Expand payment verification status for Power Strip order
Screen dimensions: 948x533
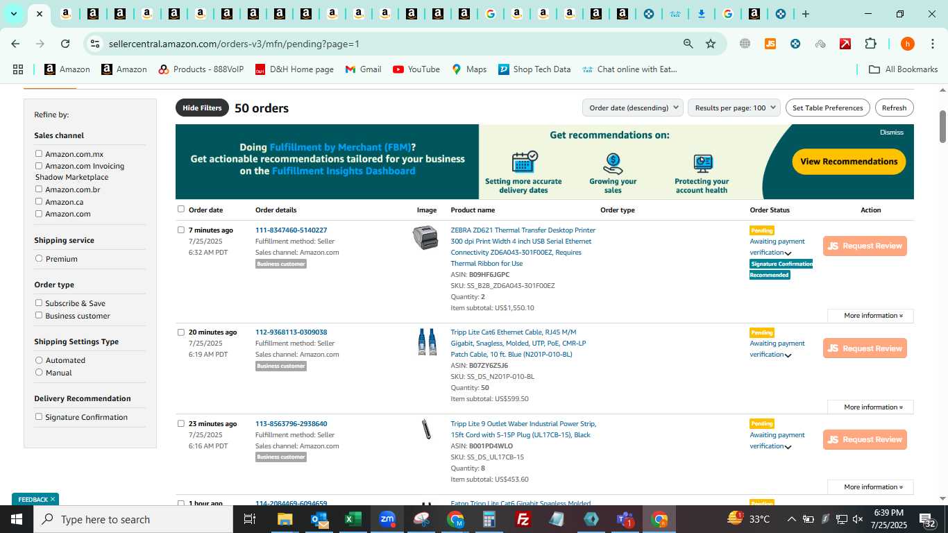click(x=788, y=447)
